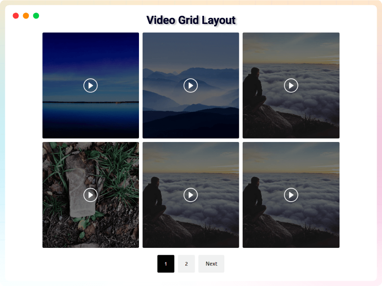Play the stone among grass video

[x=90, y=195]
